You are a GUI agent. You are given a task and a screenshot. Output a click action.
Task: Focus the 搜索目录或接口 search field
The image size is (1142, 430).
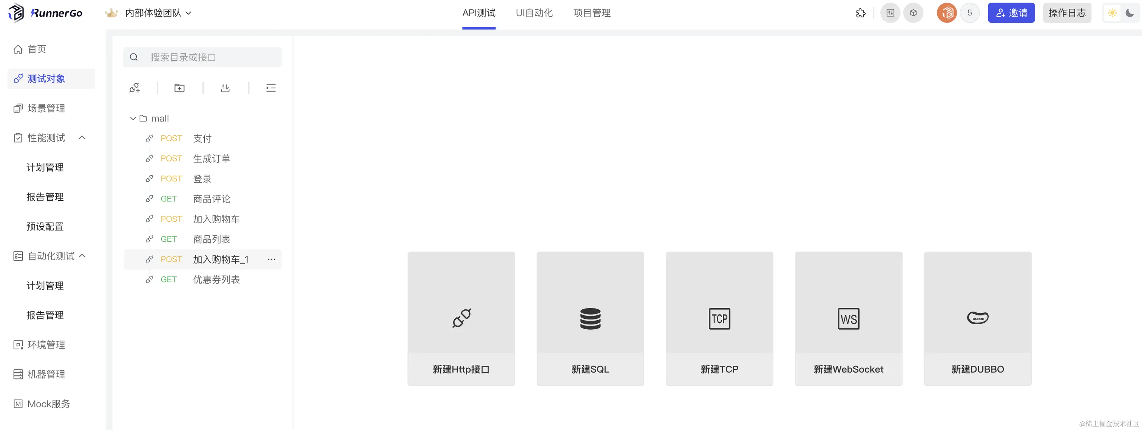tap(208, 57)
